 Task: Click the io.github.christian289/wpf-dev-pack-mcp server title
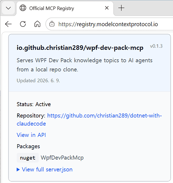pos(80,48)
